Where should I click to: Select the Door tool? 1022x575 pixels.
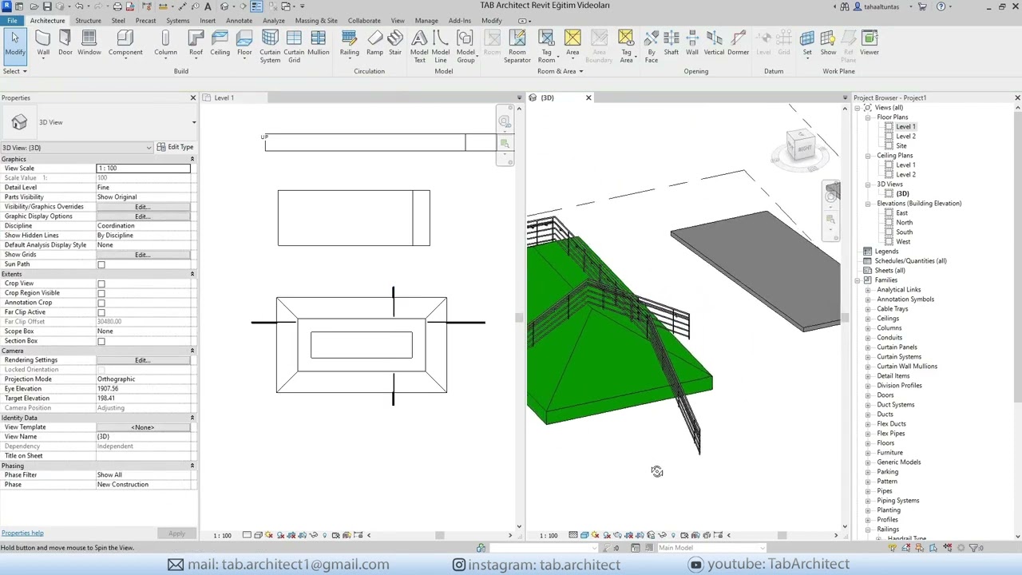pos(65,43)
